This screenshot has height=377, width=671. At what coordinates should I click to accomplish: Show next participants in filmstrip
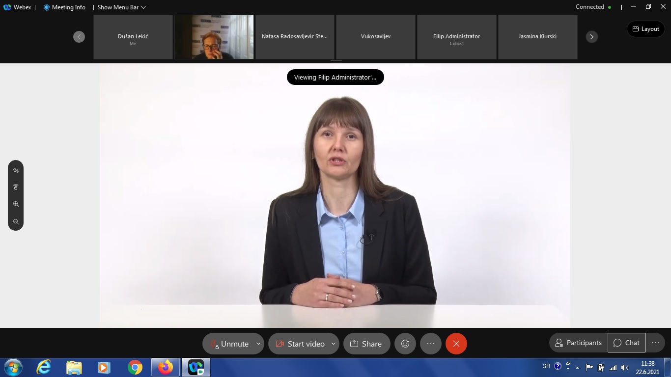tap(592, 37)
